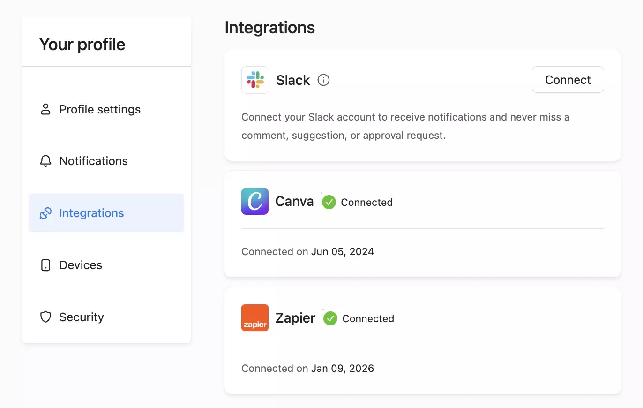
Task: Click the green check next to Zapier
Action: pos(330,318)
